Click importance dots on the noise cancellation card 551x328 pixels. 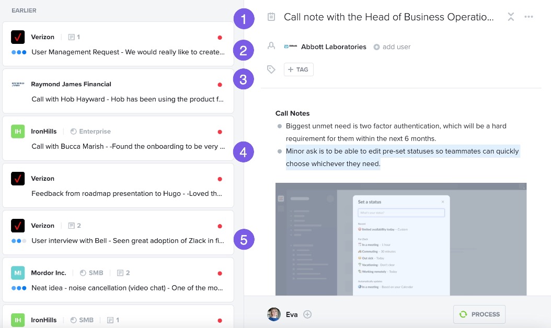point(19,288)
